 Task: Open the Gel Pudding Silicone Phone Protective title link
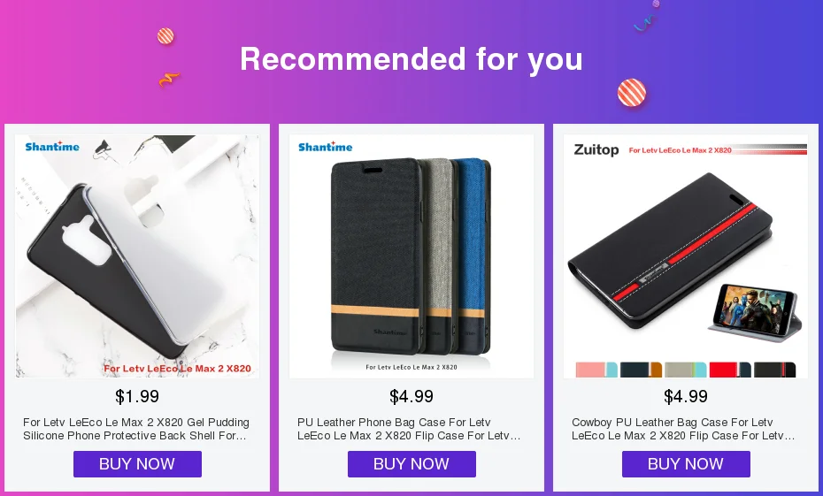136,429
